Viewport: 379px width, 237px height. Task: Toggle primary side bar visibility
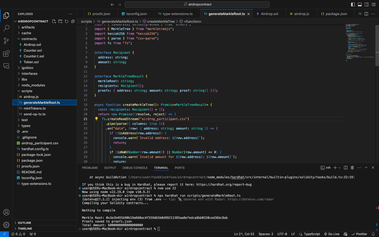click(x=353, y=4)
